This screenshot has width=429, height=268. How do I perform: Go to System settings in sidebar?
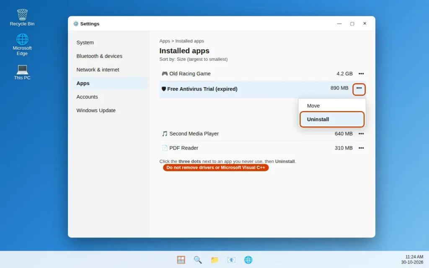tap(109, 43)
